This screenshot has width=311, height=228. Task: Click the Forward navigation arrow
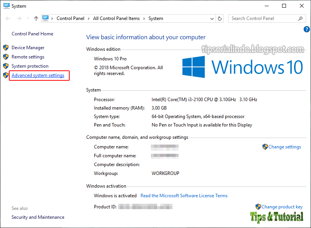[x=19, y=18]
